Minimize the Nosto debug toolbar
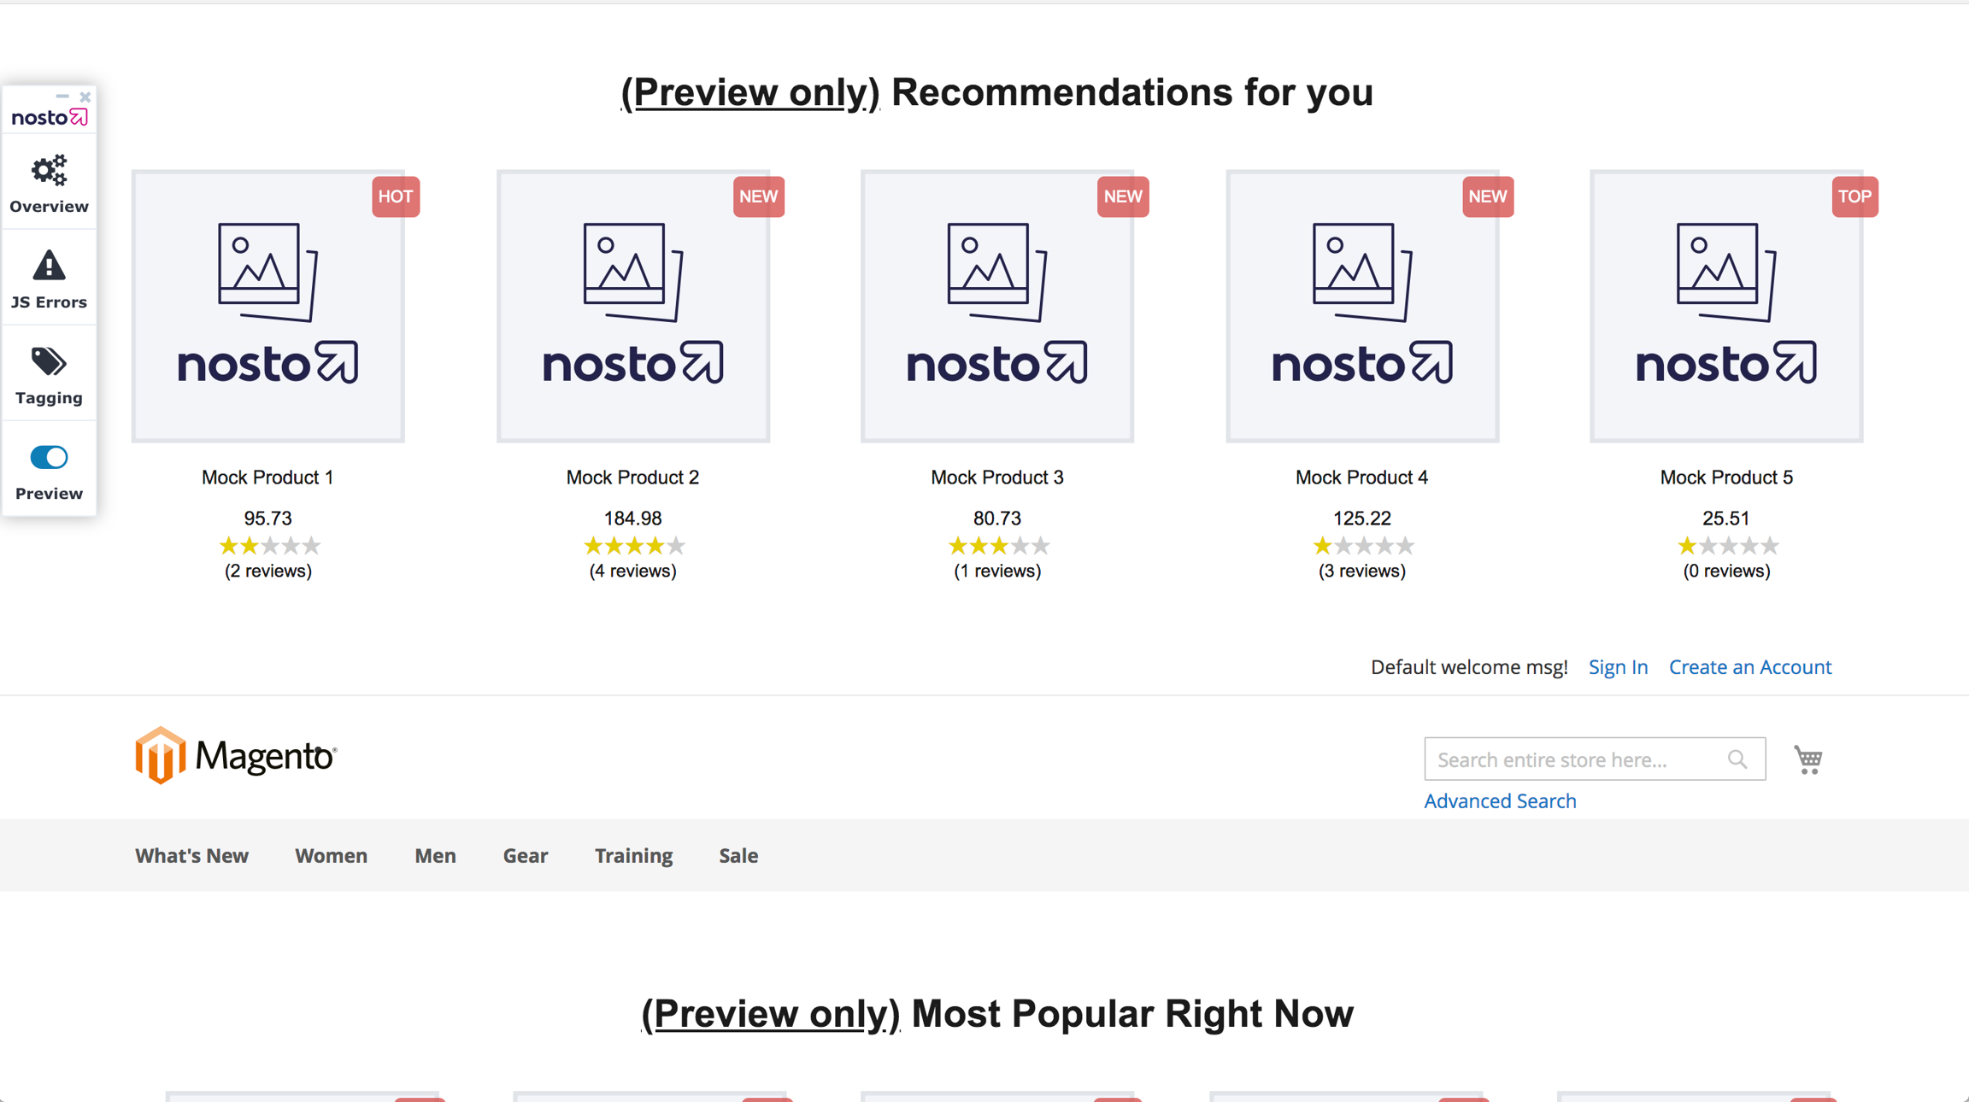The width and height of the screenshot is (1969, 1102). (62, 97)
